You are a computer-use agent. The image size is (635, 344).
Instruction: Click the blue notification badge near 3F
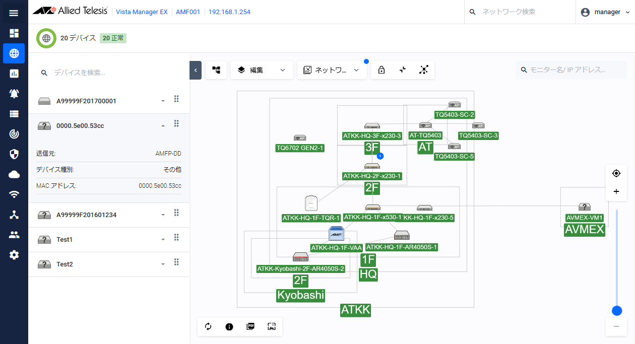coord(380,156)
